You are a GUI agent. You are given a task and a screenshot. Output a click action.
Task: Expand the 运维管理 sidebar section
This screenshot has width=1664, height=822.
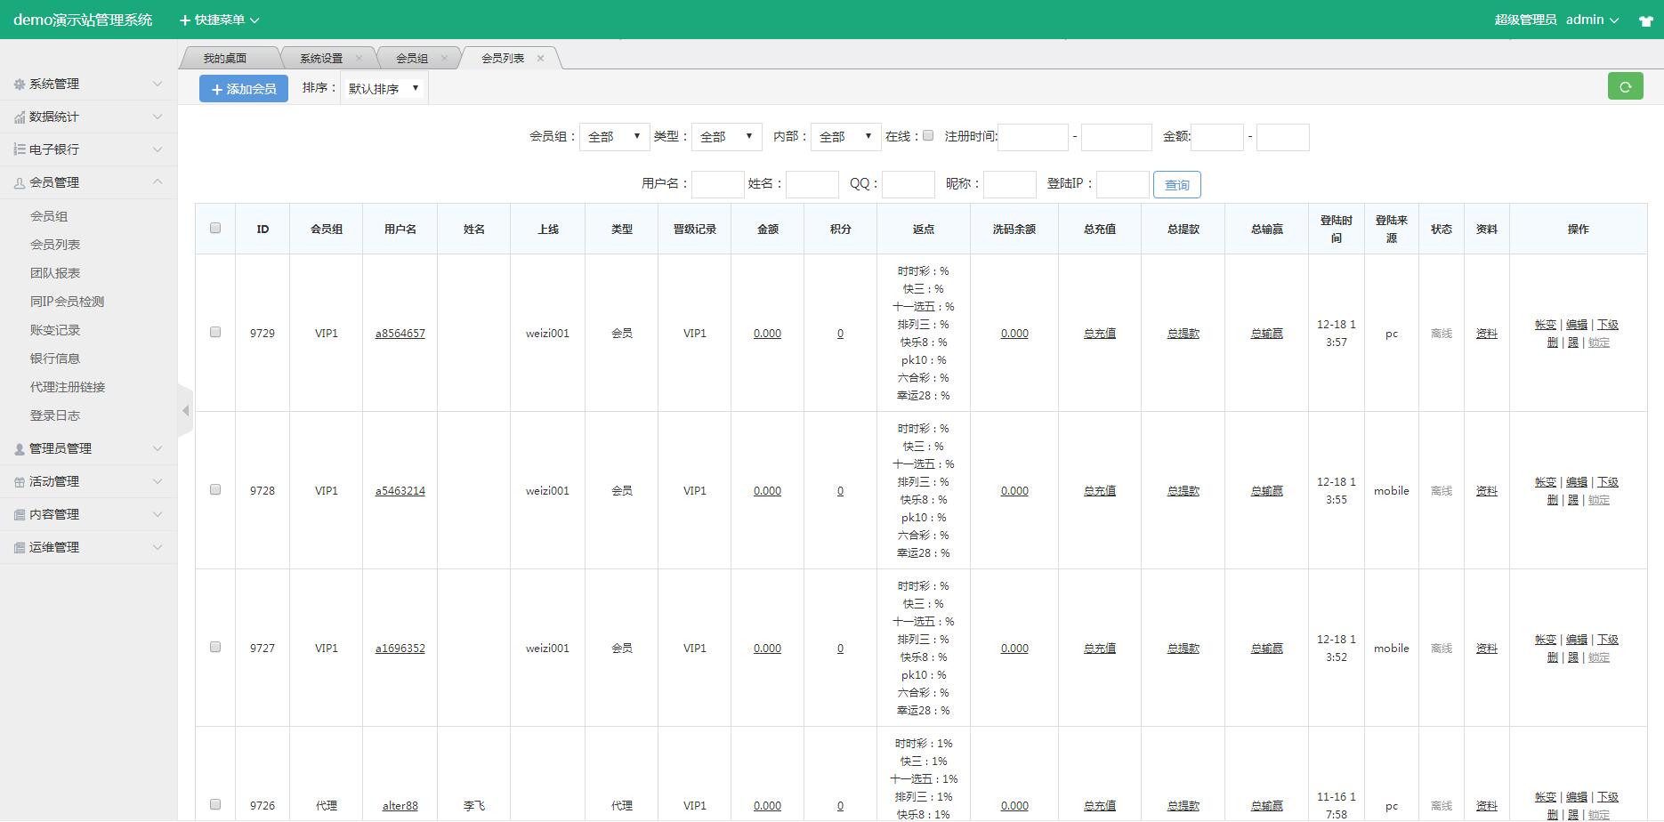click(88, 547)
